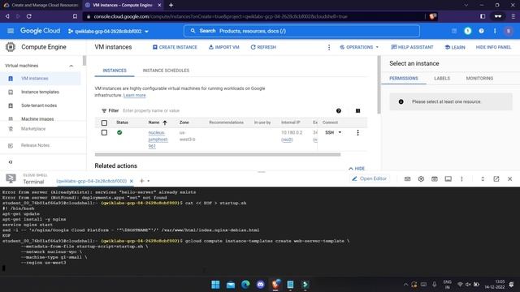Open the column display options icon

pos(357,111)
